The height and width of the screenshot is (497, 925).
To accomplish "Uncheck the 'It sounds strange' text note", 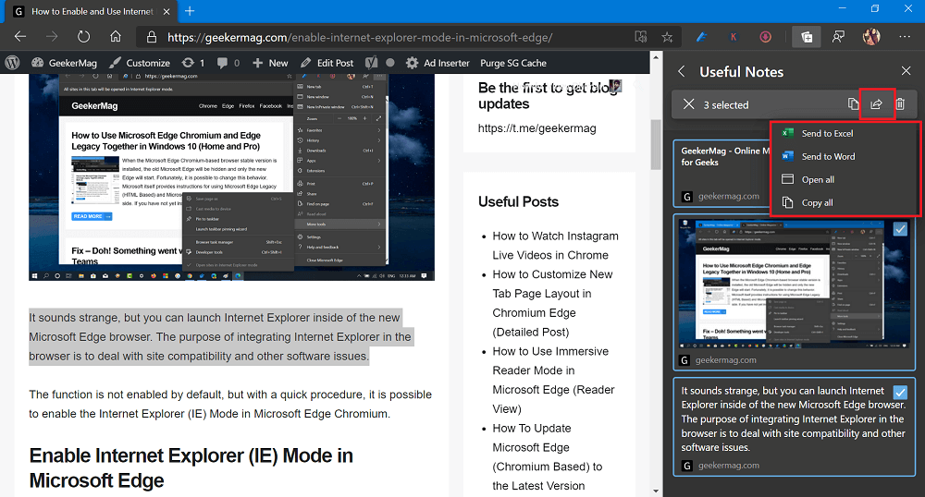I will coord(900,393).
